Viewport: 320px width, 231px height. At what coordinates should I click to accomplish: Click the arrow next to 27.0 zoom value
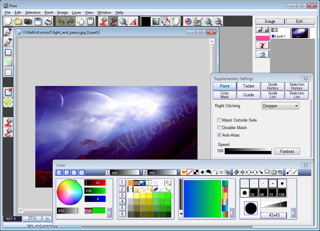[48, 219]
